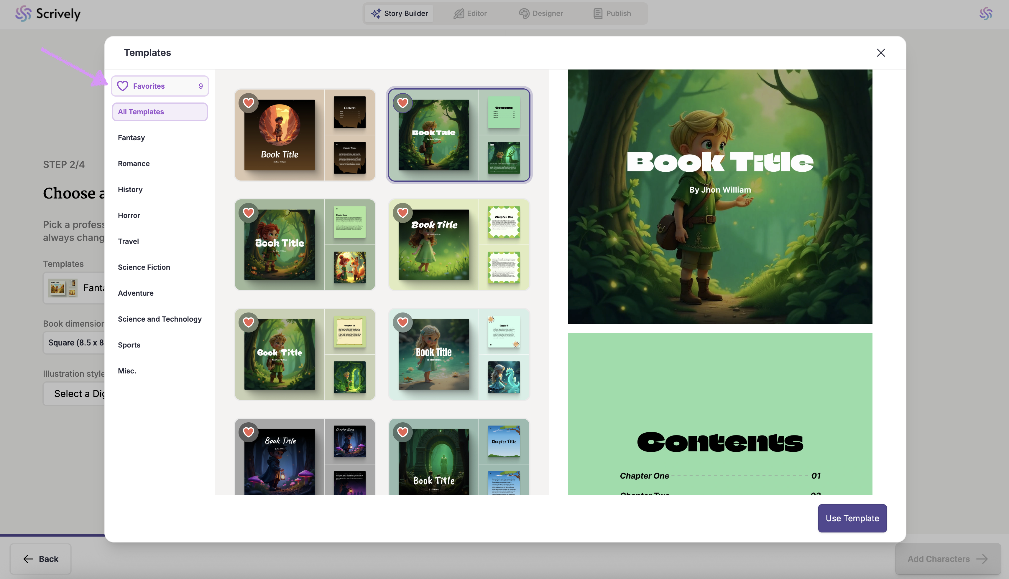Choose the Horror category
Viewport: 1009px width, 579px height.
point(129,216)
